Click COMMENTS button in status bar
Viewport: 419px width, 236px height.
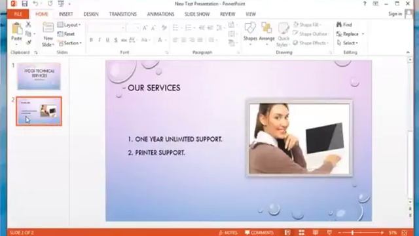point(259,233)
